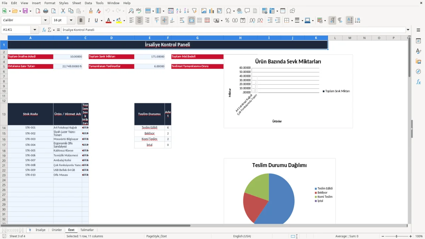This screenshot has width=425, height=239.
Task: Insert an image via toolbar icon
Action: [x=204, y=11]
